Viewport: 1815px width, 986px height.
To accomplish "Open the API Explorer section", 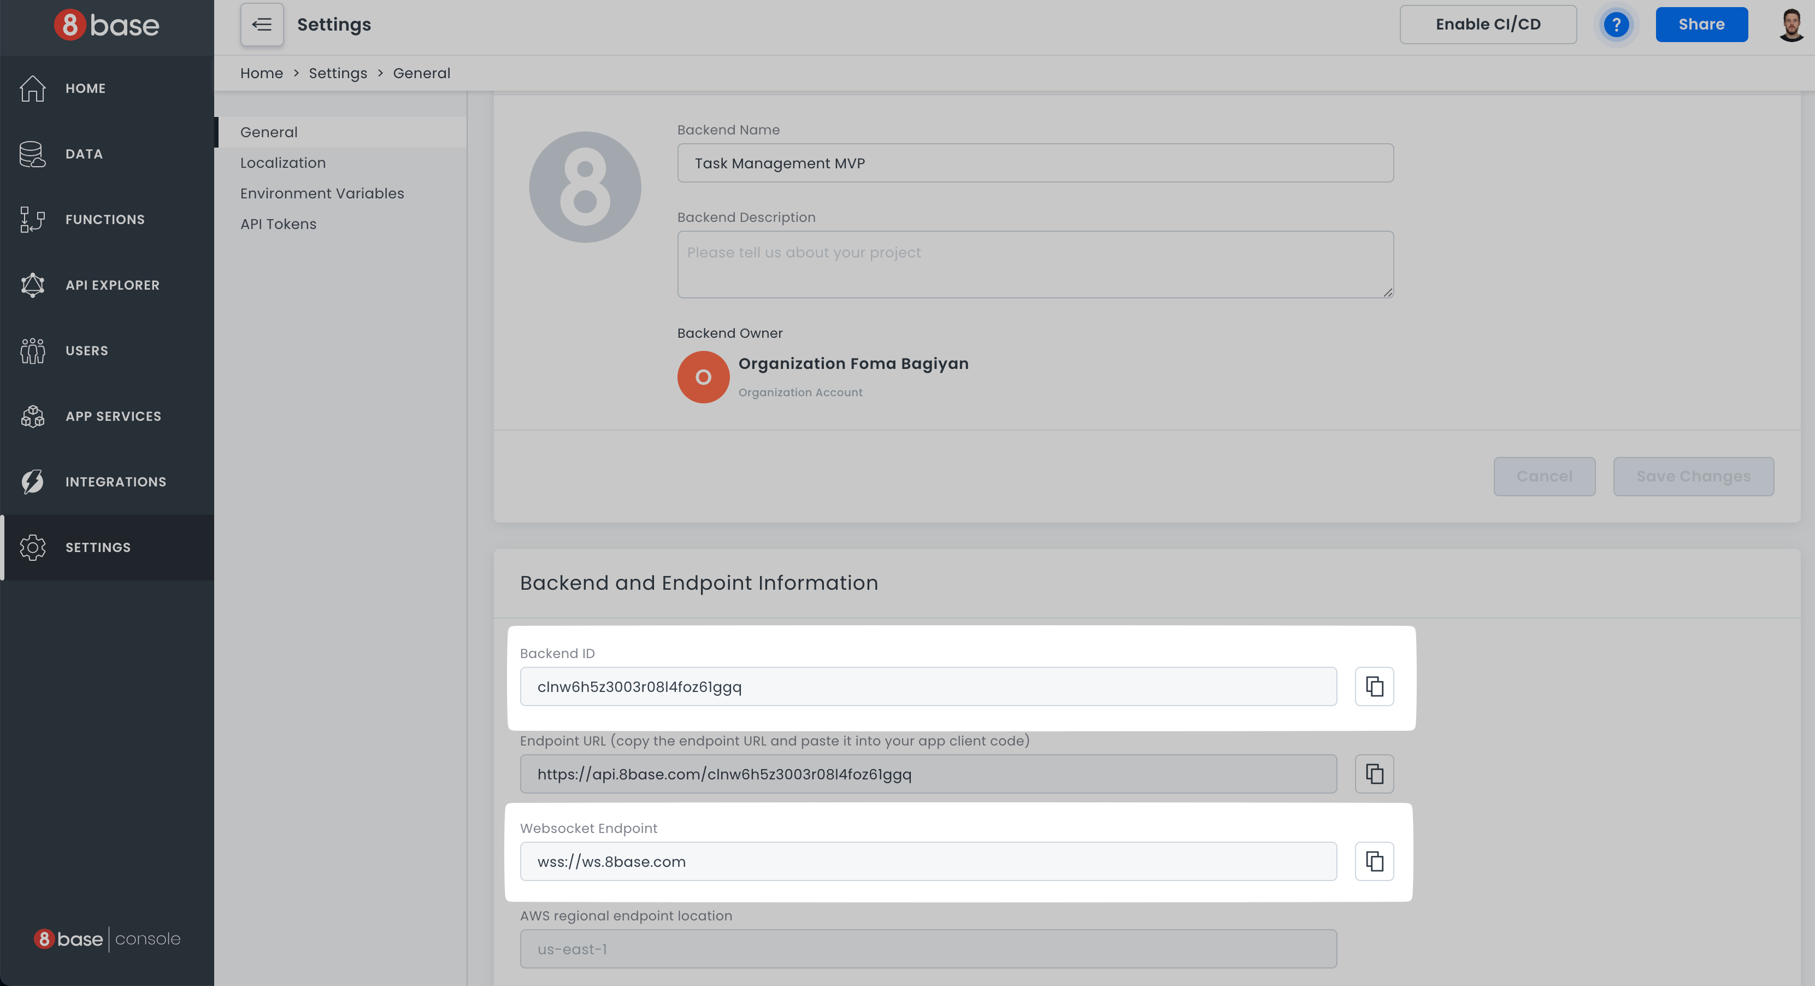I will (x=112, y=285).
